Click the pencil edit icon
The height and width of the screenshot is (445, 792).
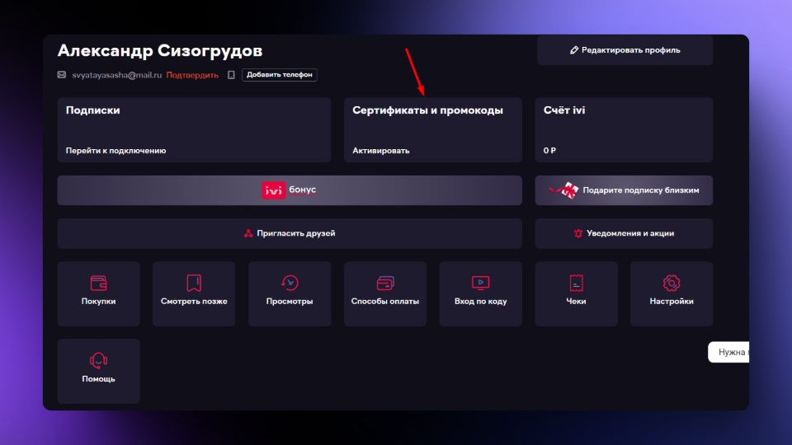(574, 50)
